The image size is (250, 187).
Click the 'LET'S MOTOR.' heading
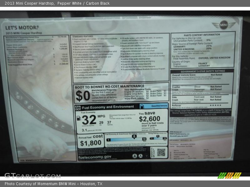(22, 28)
